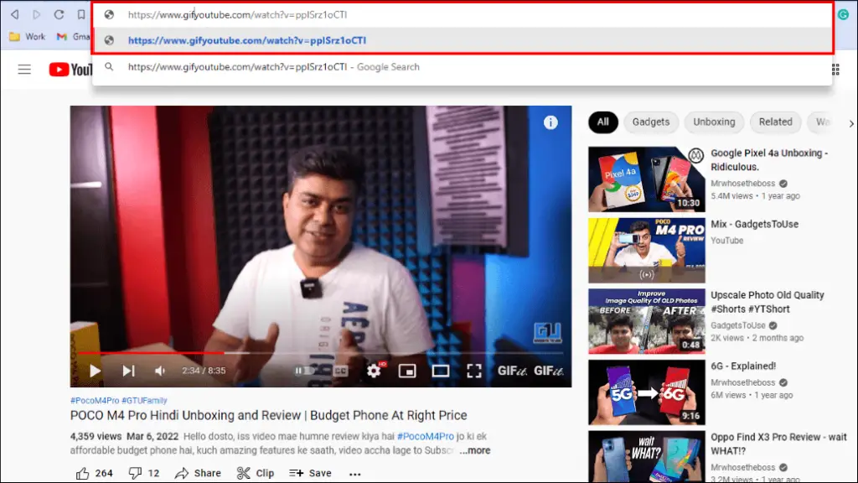Open Mix - GadgetsToUse title
858x483 pixels.
tap(755, 224)
